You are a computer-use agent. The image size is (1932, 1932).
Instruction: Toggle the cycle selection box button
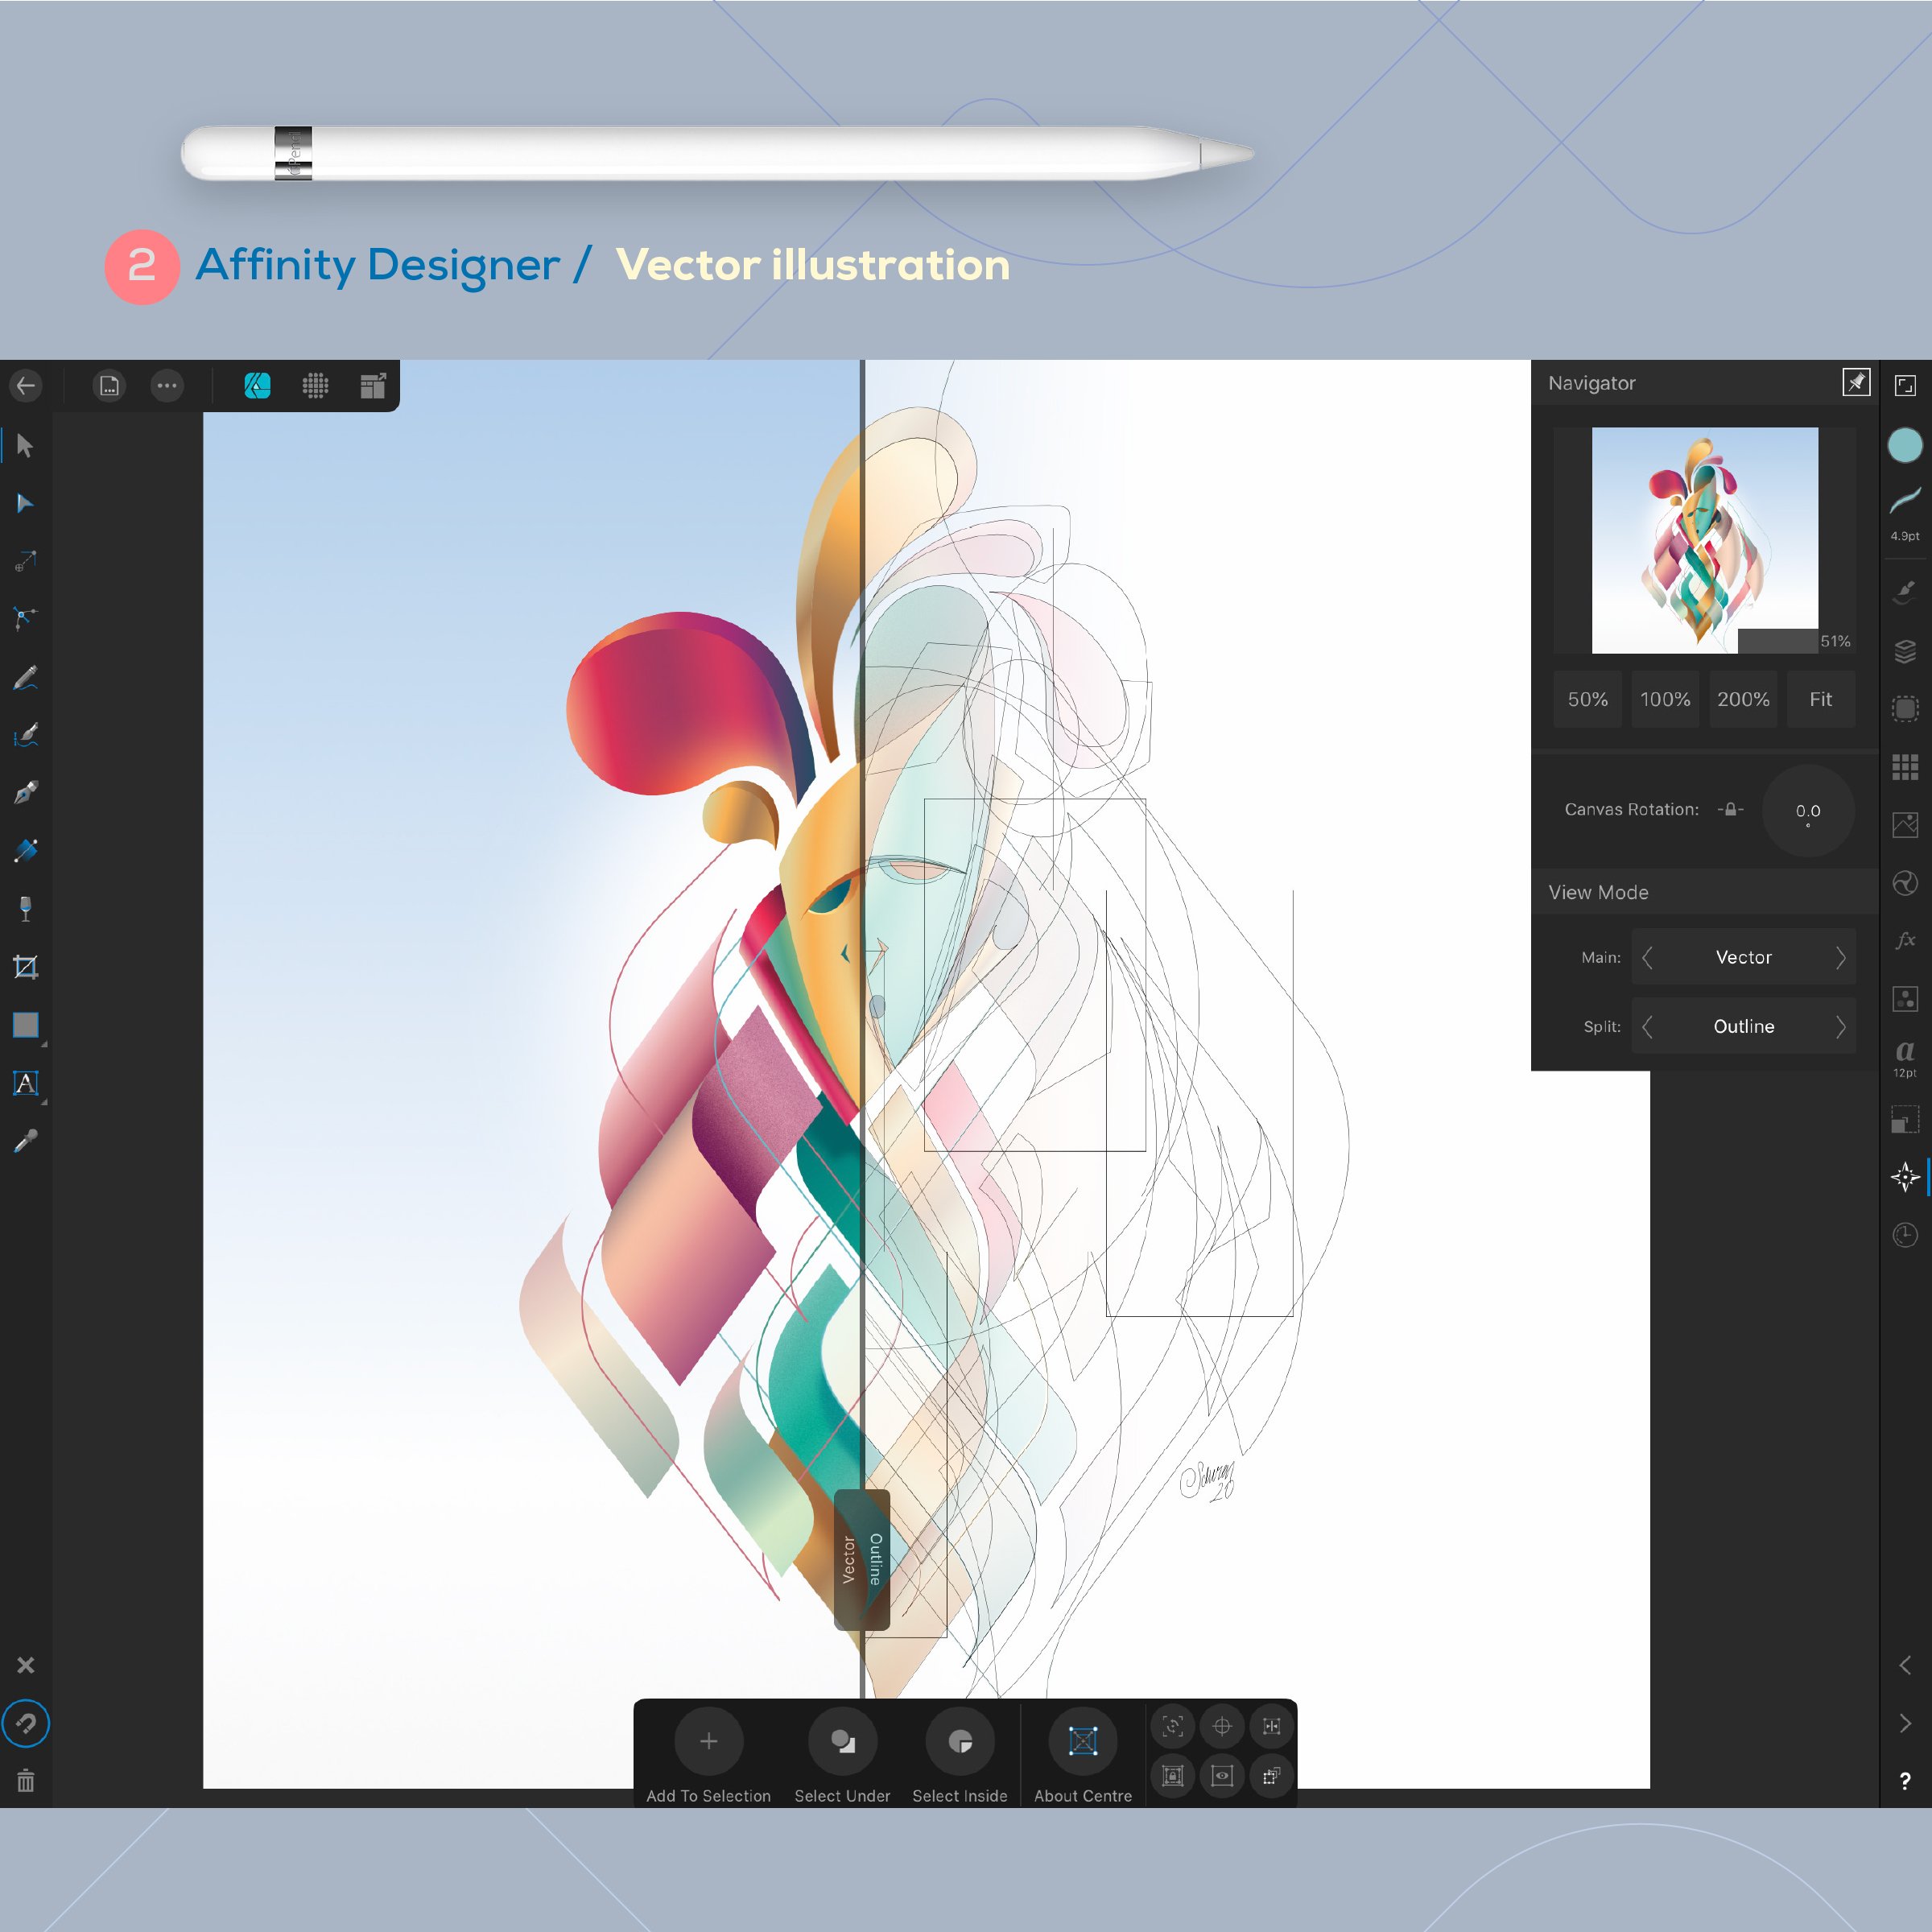(x=1173, y=1726)
